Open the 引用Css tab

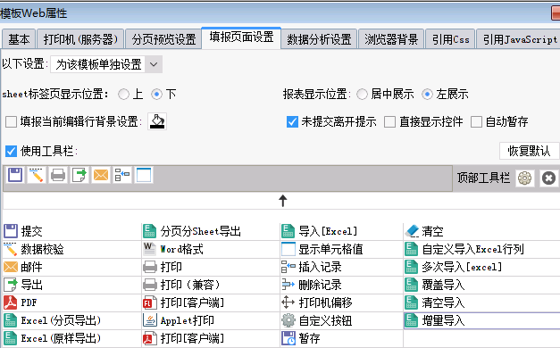(450, 39)
